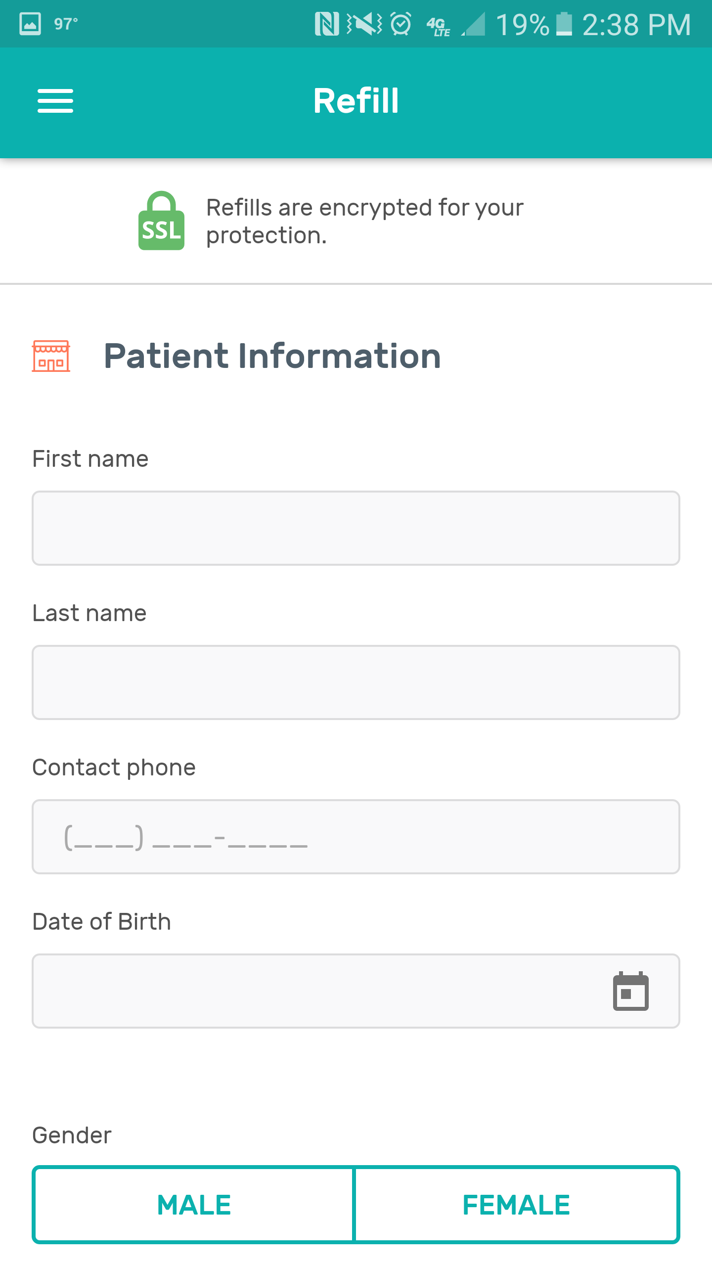Tap the Refill page title
Viewport: 712px width, 1266px height.
(356, 101)
